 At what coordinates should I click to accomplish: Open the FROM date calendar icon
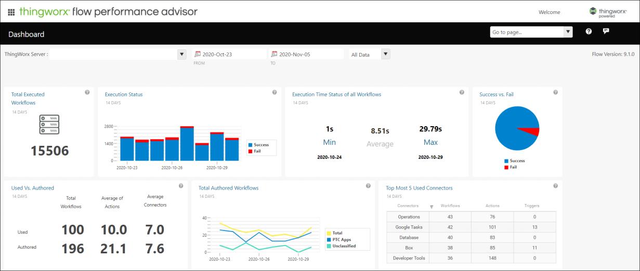(x=197, y=54)
